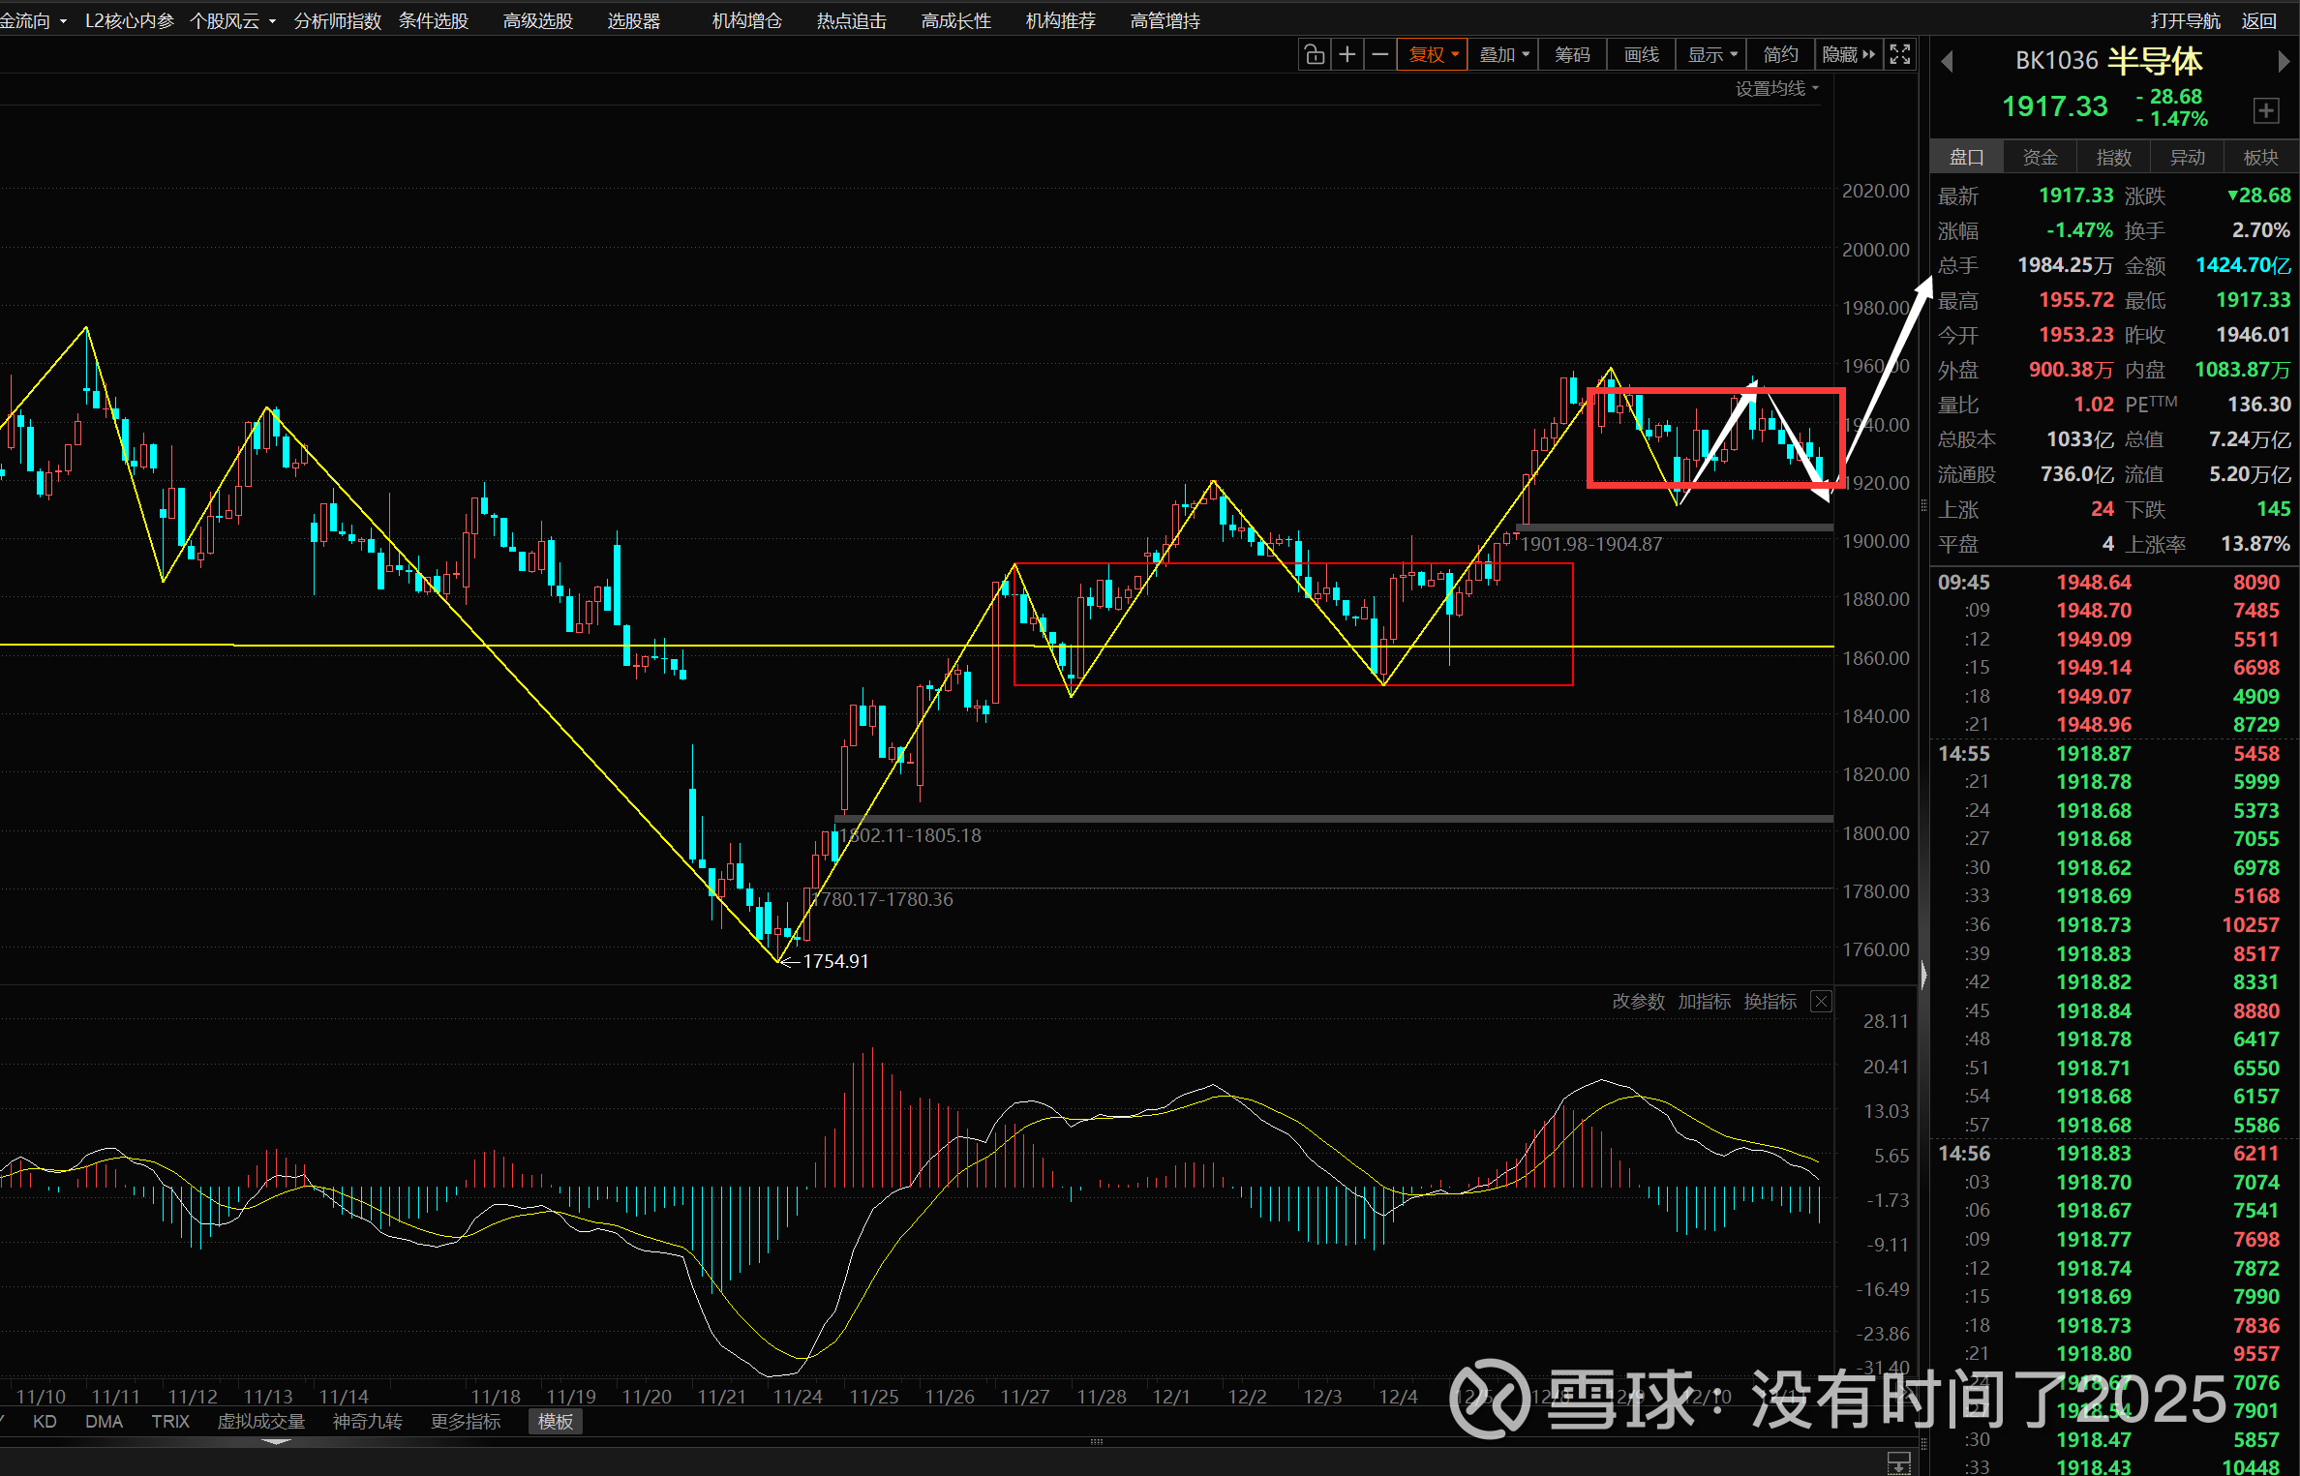This screenshot has width=2300, height=1476.
Task: Toggle 隐藏 side panel button
Action: click(x=1848, y=55)
